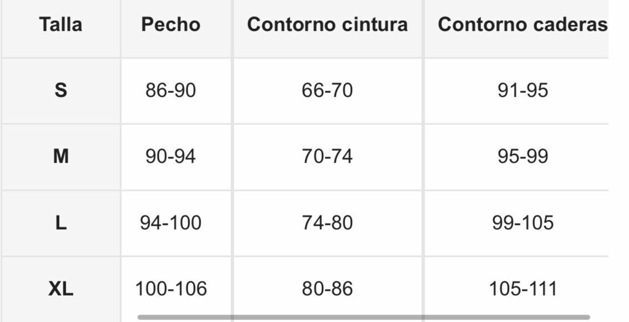Image resolution: width=629 pixels, height=322 pixels.
Task: Click the 86-90 chest measurement cell
Action: click(x=171, y=91)
